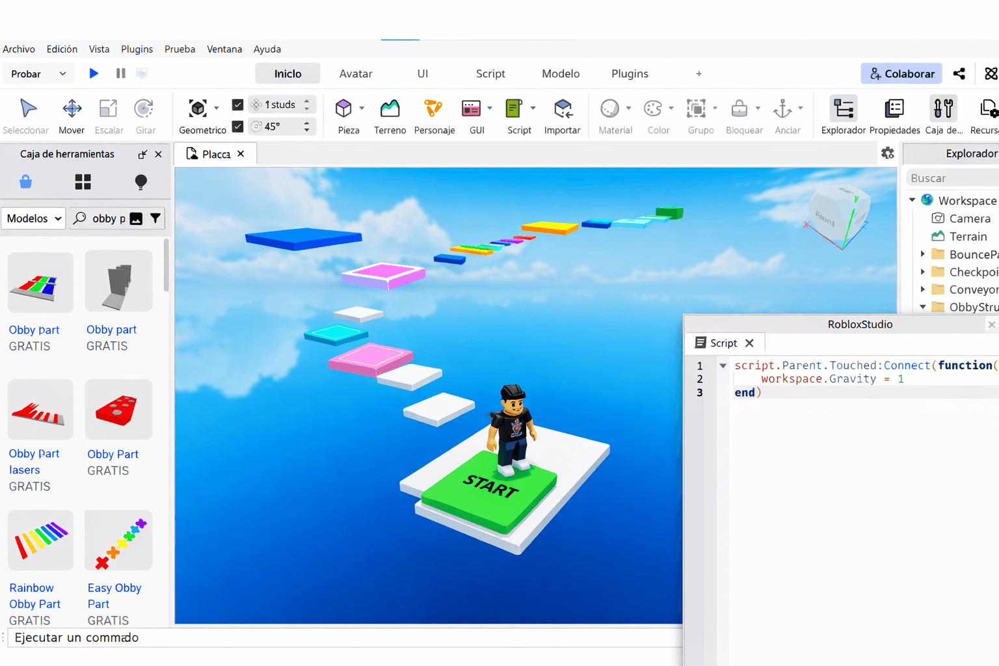This screenshot has height=666, width=999.
Task: Expand the Script dropdown arrow
Action: tap(533, 109)
